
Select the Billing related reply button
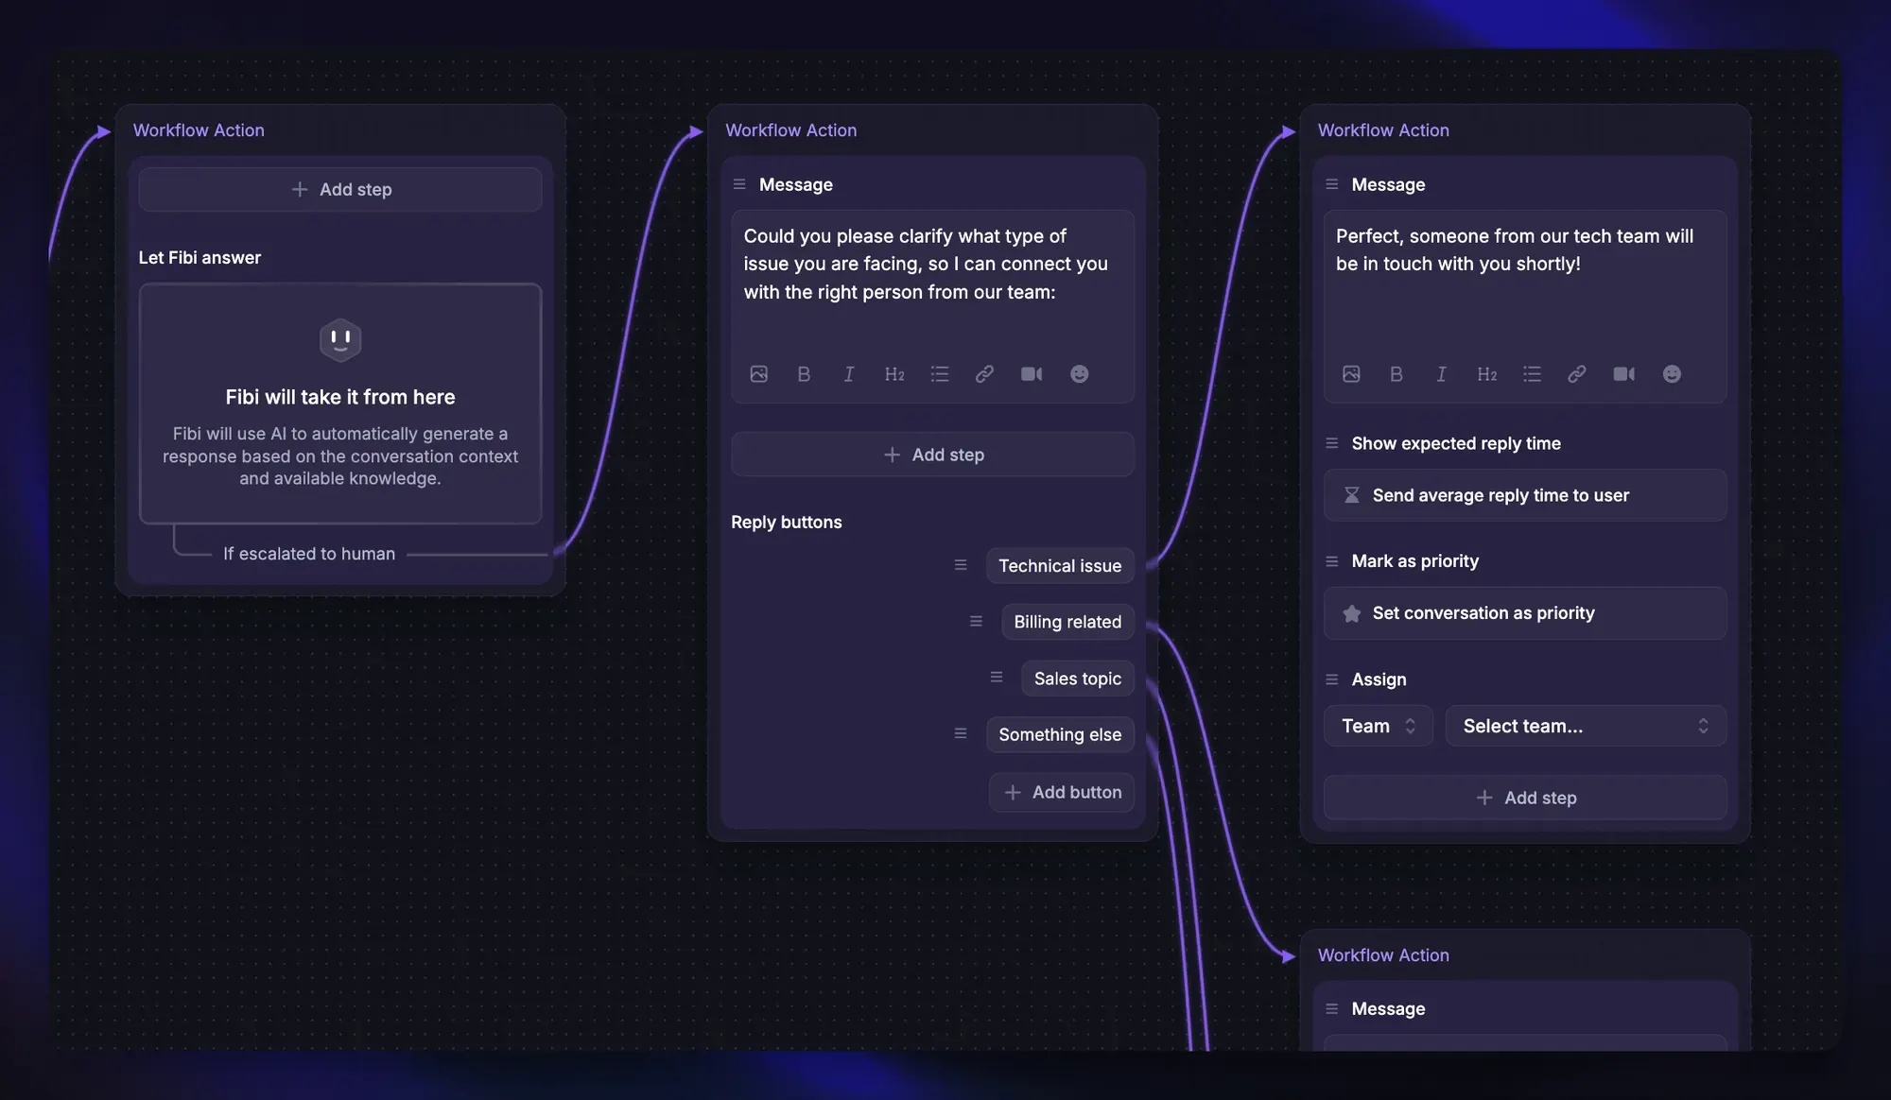(1067, 622)
